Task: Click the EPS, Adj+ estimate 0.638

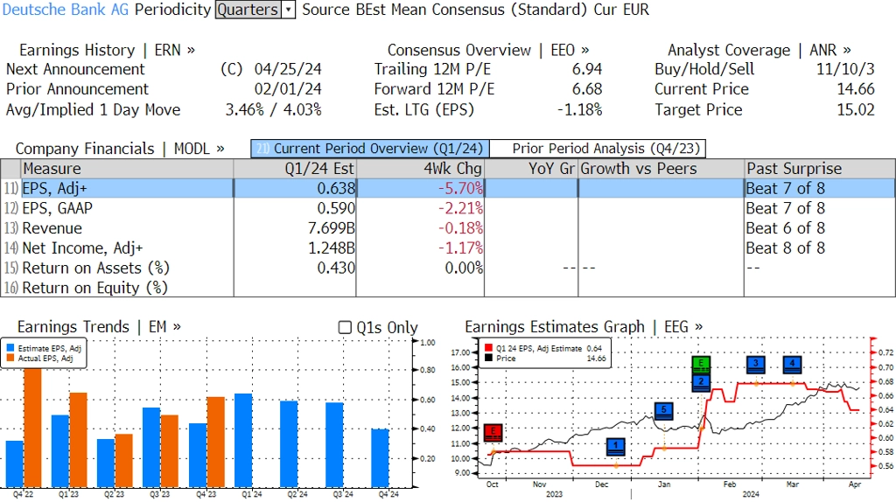Action: pos(336,188)
